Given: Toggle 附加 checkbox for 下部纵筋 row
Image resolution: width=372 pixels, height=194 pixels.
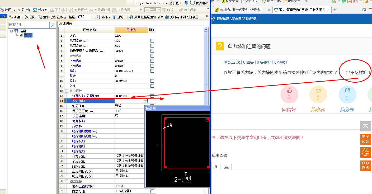Looking at the screenshot, I should 152,66.
